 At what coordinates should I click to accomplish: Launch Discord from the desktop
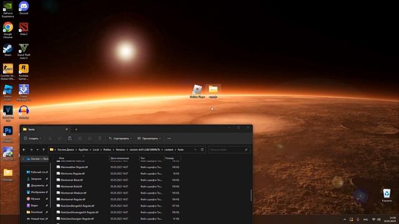coord(24,8)
